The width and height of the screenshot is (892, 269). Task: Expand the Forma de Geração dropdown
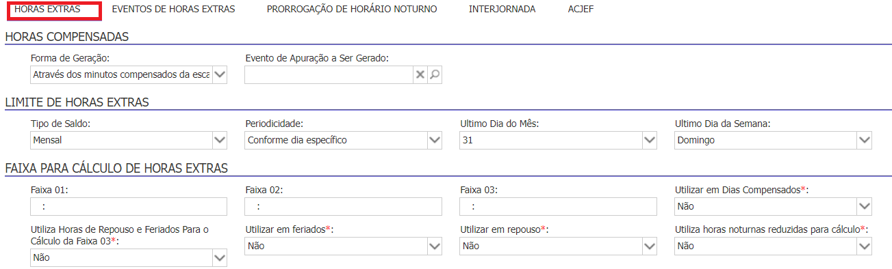129,74
